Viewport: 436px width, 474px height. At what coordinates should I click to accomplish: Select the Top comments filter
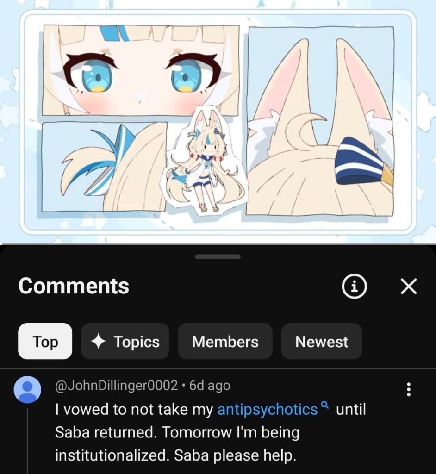(45, 341)
